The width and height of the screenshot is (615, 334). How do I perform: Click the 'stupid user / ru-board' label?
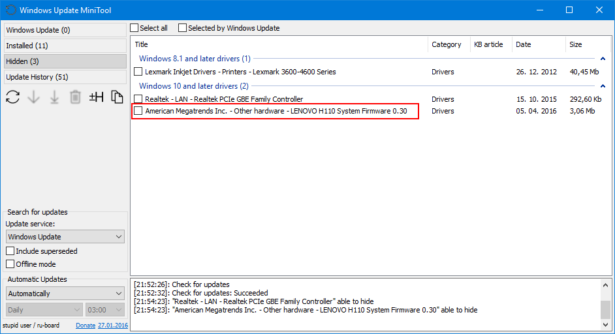(31, 326)
